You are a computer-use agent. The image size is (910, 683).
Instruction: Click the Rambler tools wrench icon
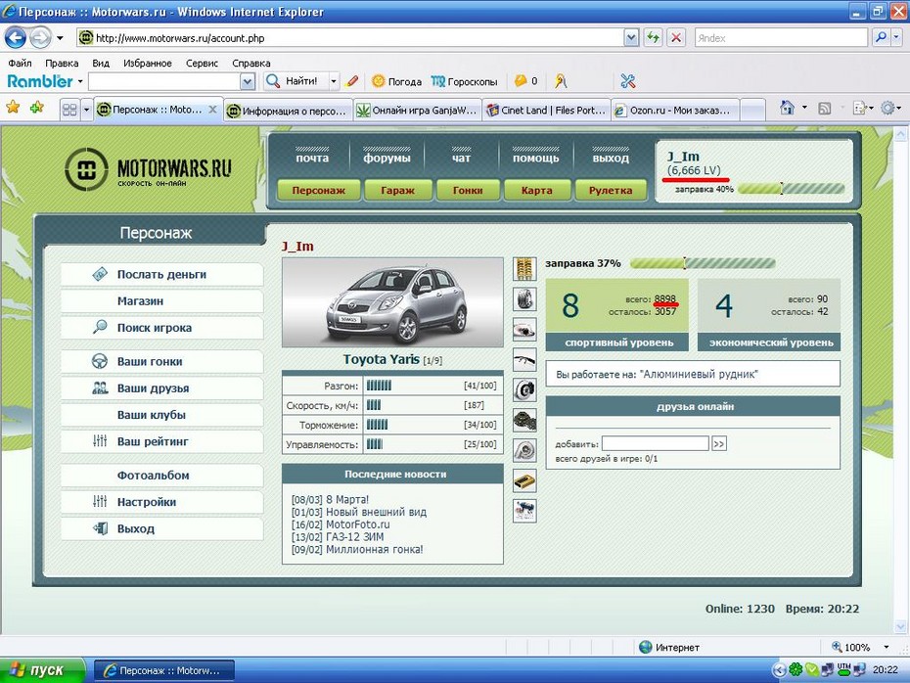point(627,81)
